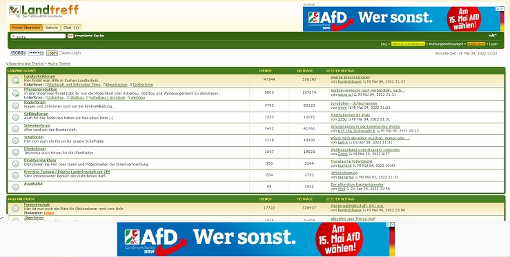
Task: Open the Schweineforum status icon
Action: tap(16, 129)
